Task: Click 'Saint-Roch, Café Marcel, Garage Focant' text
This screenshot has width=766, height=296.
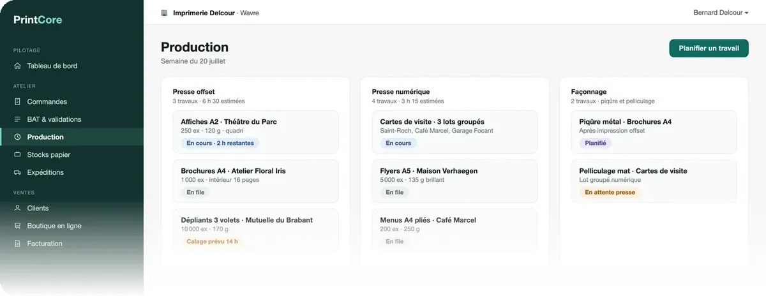Action: 437,131
